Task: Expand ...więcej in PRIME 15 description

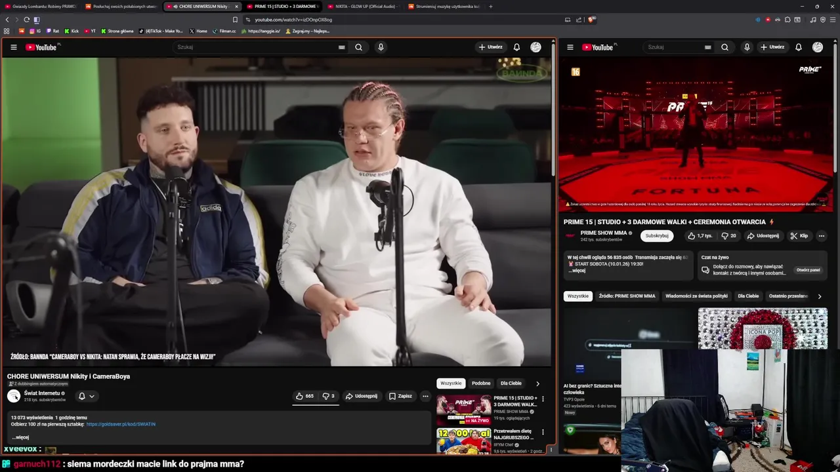Action: 577,271
